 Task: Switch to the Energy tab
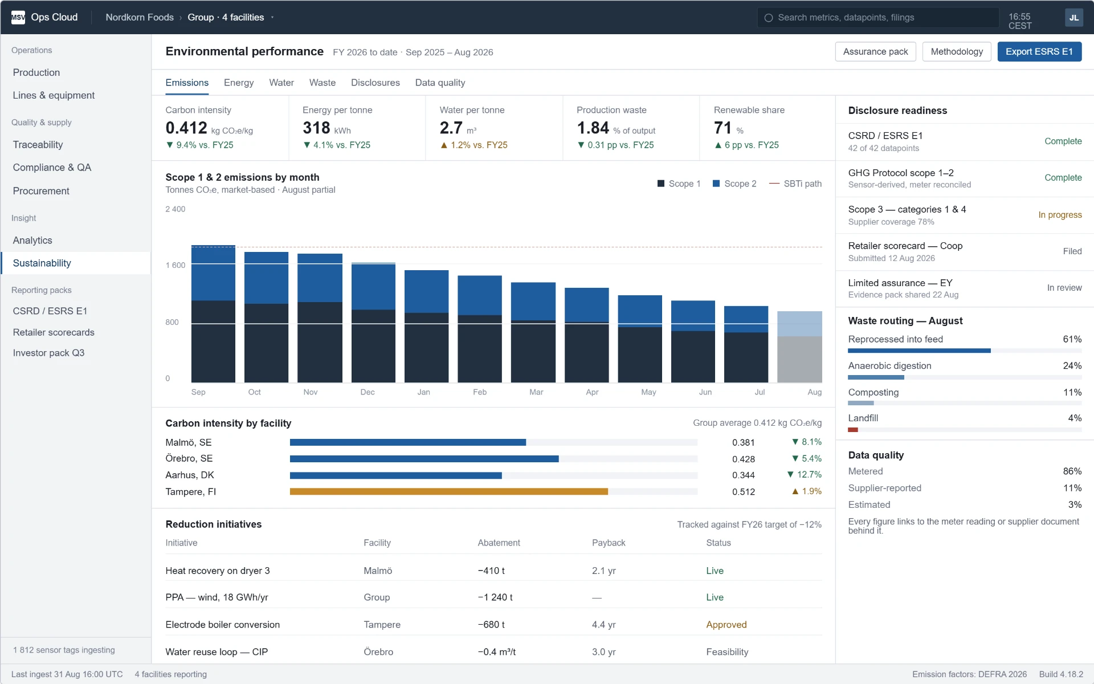point(239,83)
